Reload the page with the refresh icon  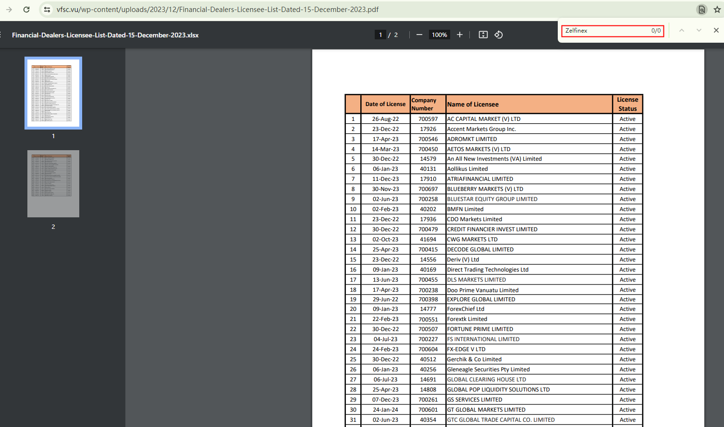click(x=26, y=10)
